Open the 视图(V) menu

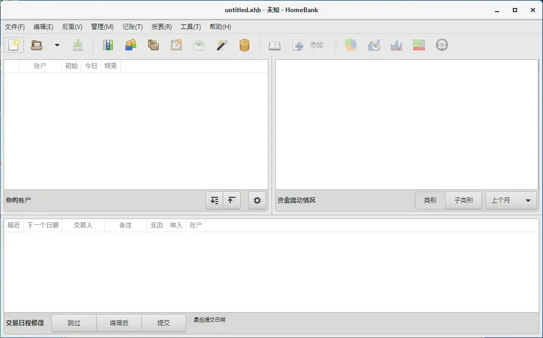[x=72, y=26]
